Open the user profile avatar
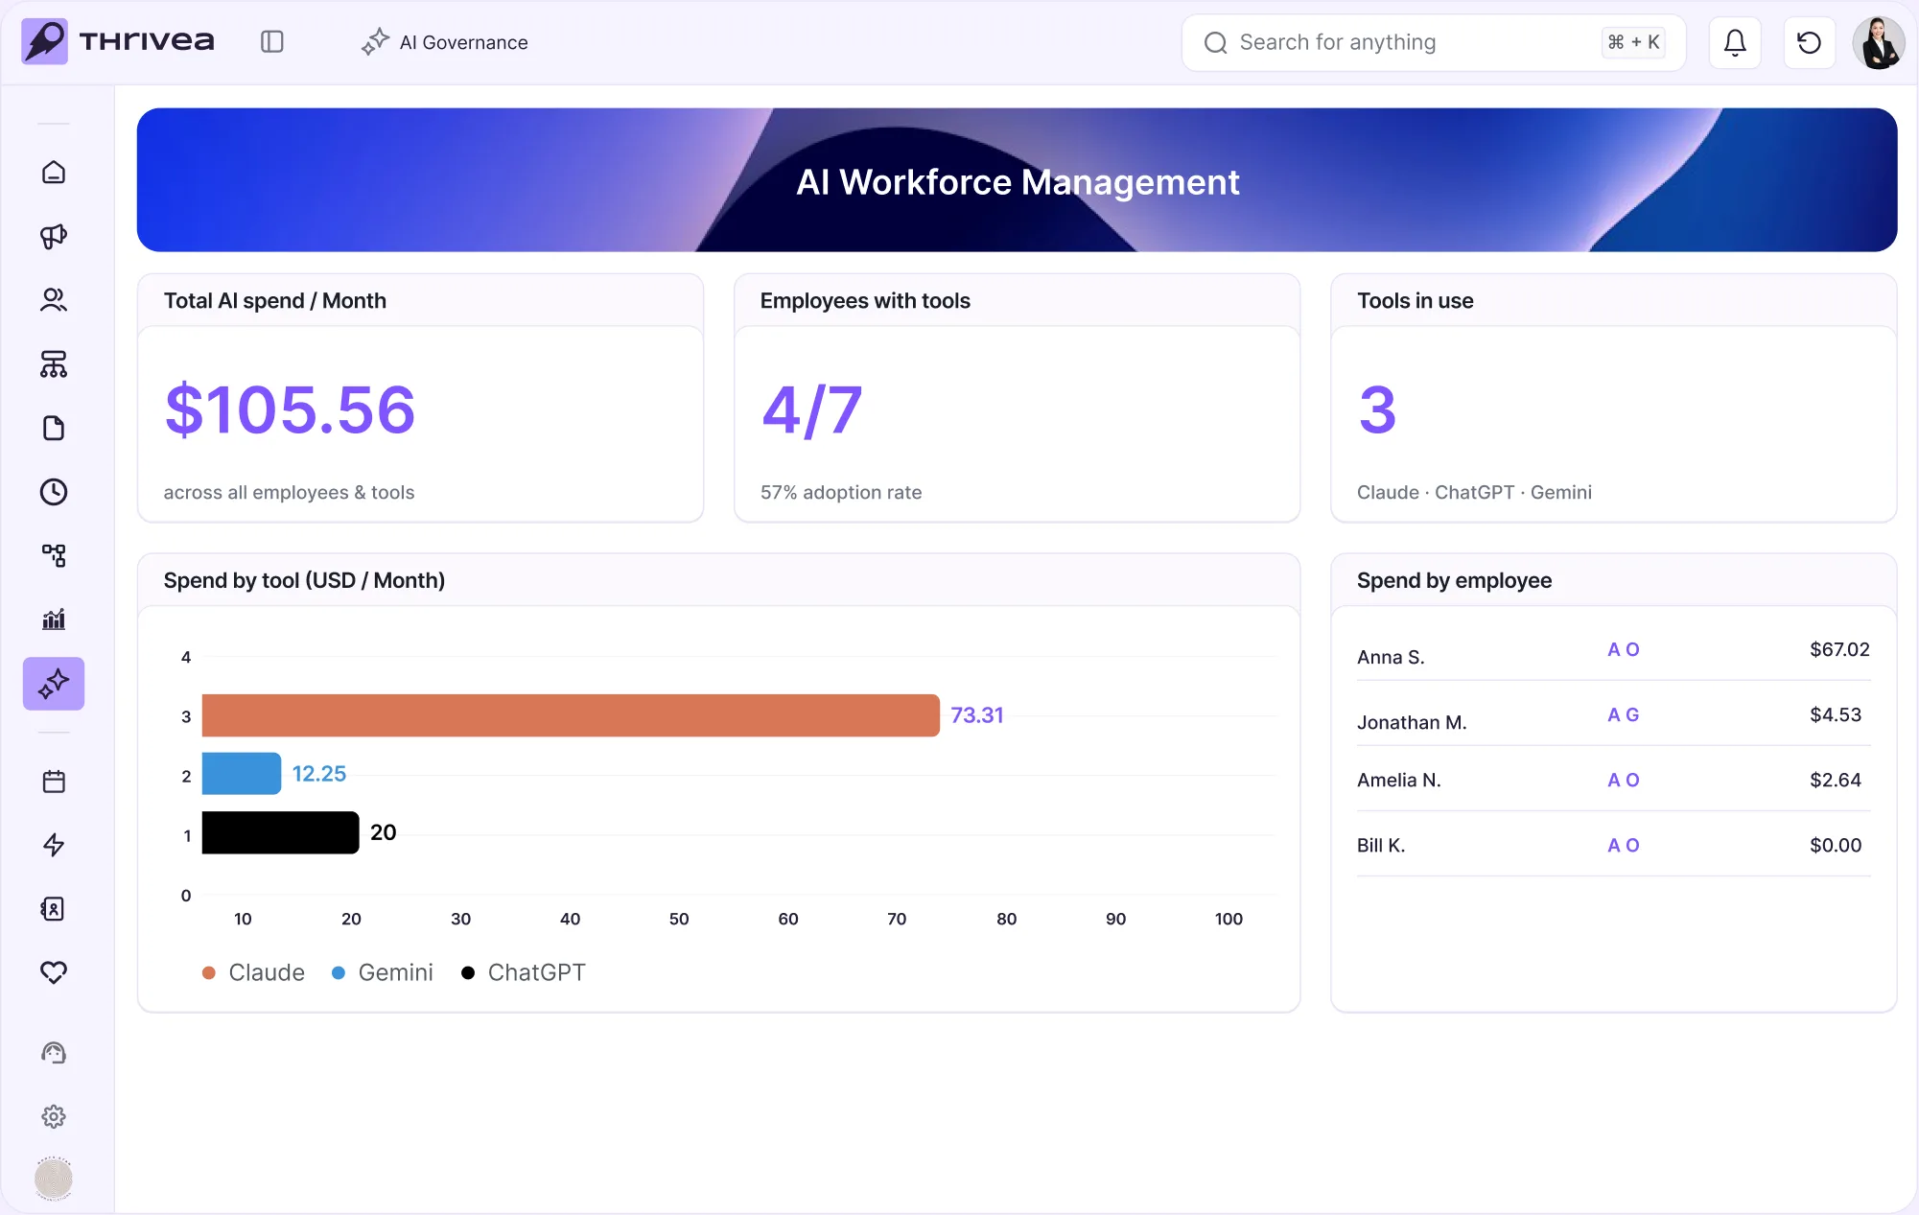1919x1215 pixels. (x=1878, y=42)
